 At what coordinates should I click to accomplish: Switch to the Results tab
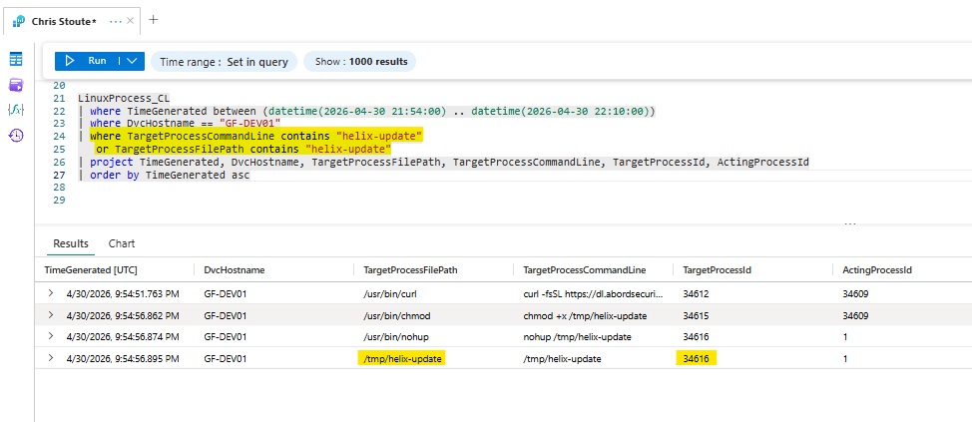[71, 243]
